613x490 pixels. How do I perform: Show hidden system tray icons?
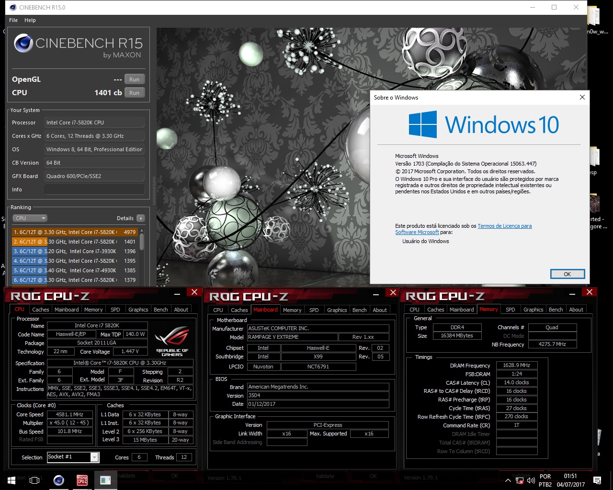pos(508,480)
